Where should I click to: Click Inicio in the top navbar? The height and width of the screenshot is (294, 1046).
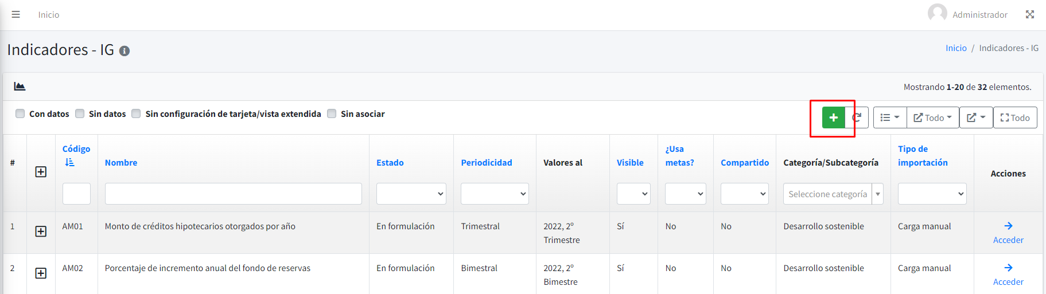click(49, 15)
